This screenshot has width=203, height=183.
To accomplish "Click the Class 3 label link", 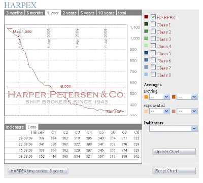I will click(164, 39).
